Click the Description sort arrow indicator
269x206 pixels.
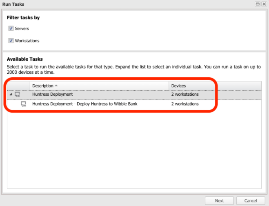[56, 85]
